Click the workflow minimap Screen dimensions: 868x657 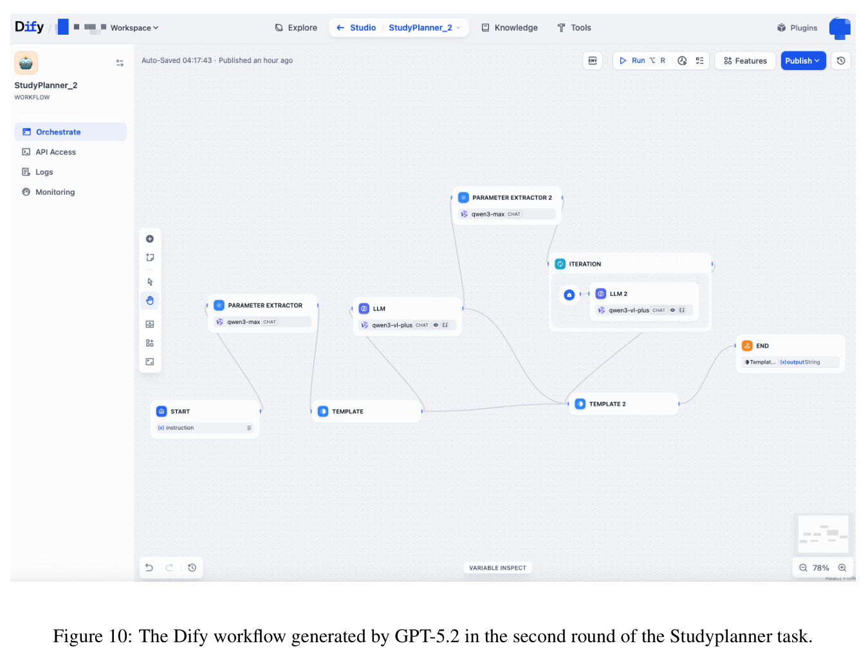[823, 534]
